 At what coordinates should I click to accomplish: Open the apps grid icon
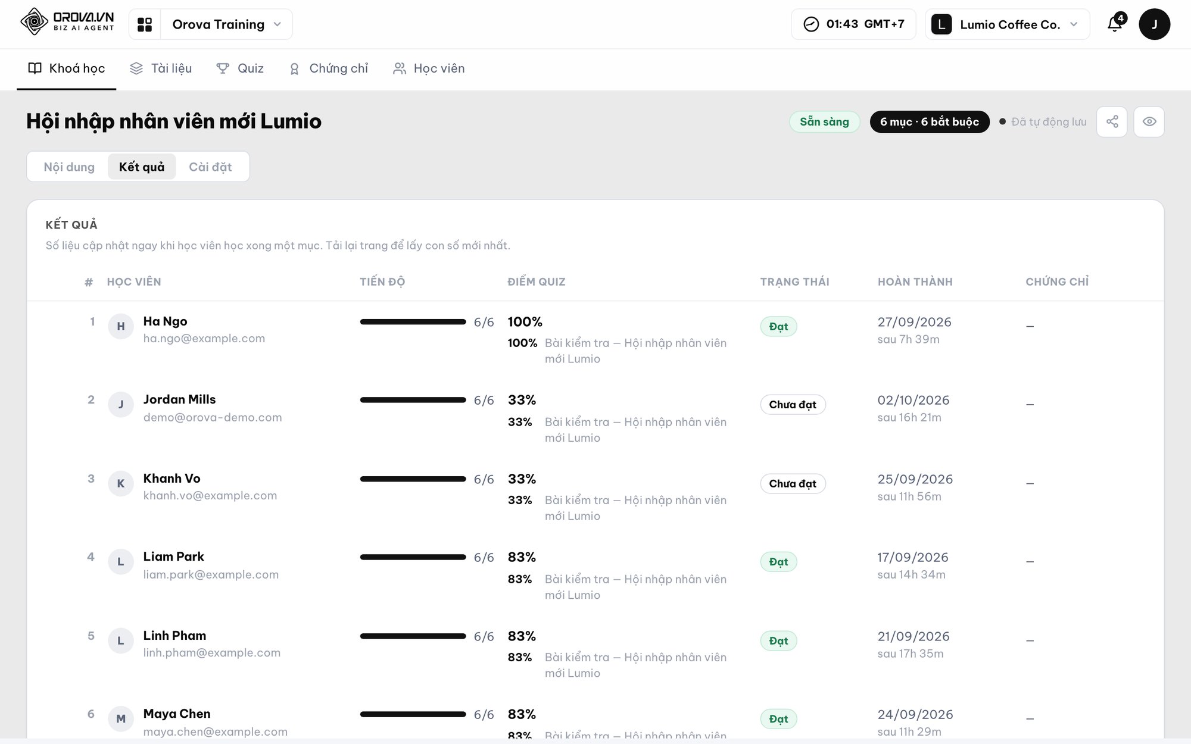[x=145, y=24]
